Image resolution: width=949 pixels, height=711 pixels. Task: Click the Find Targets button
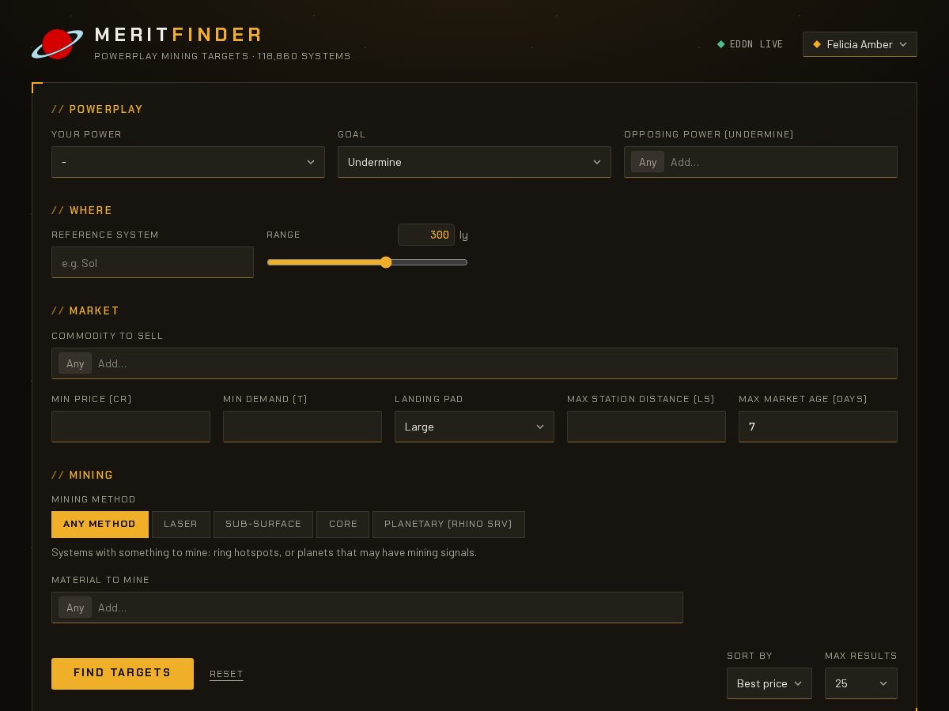click(123, 674)
